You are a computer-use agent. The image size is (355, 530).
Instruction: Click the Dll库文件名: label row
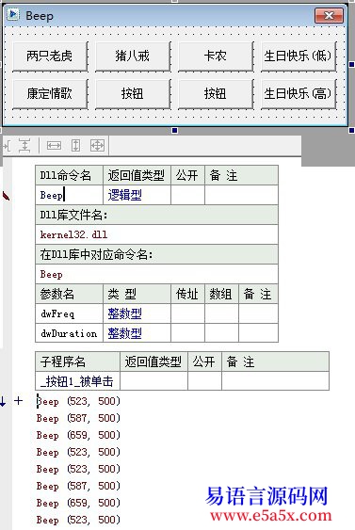(x=157, y=215)
